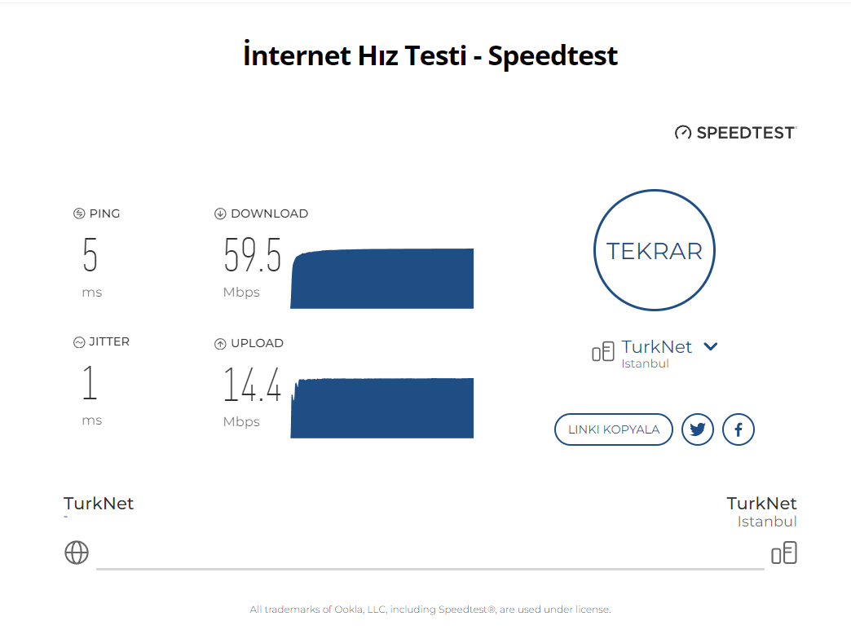The image size is (851, 634).
Task: Click the upload speed graph
Action: 382,408
